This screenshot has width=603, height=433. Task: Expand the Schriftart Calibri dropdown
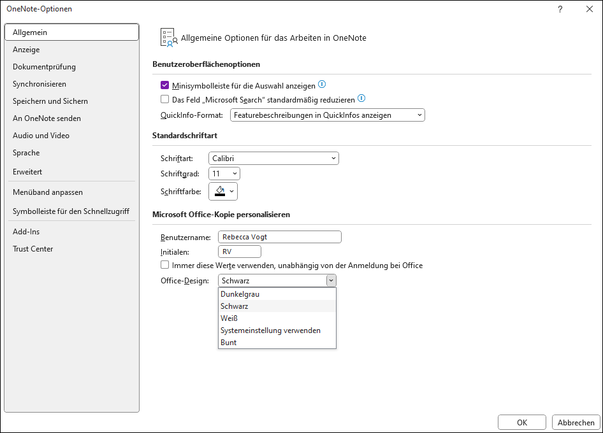(x=273, y=159)
